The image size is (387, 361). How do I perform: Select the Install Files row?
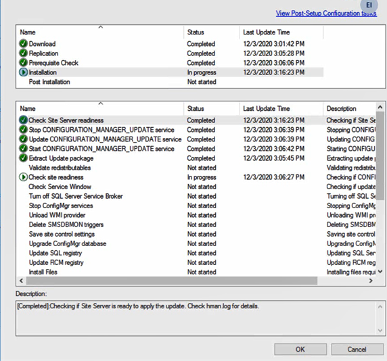[197, 272]
